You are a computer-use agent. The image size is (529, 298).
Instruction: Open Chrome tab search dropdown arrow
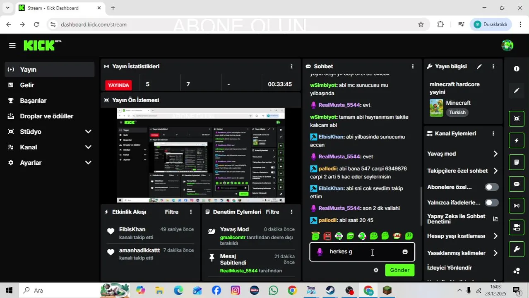pos(7,8)
